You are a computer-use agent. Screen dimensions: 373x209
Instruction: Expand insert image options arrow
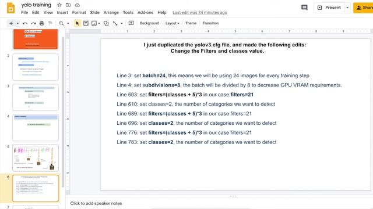[x=99, y=23]
